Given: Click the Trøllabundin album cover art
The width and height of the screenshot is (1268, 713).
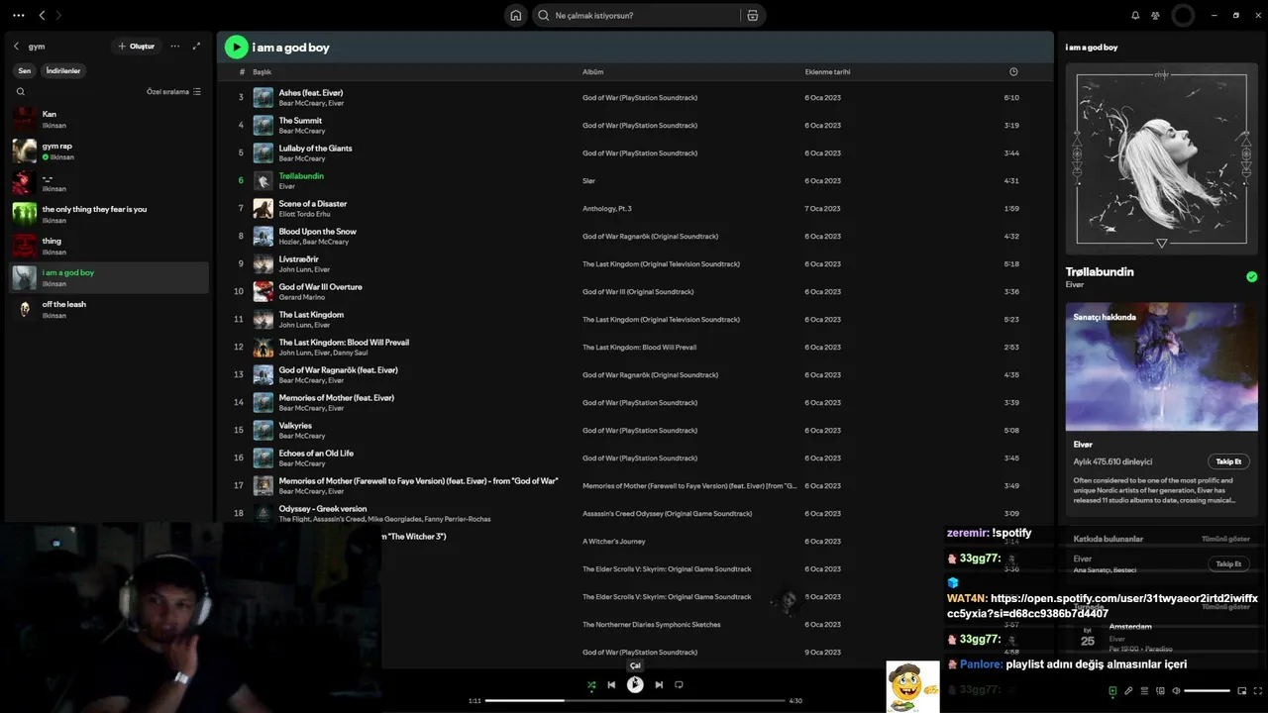Looking at the screenshot, I should click(x=1161, y=159).
